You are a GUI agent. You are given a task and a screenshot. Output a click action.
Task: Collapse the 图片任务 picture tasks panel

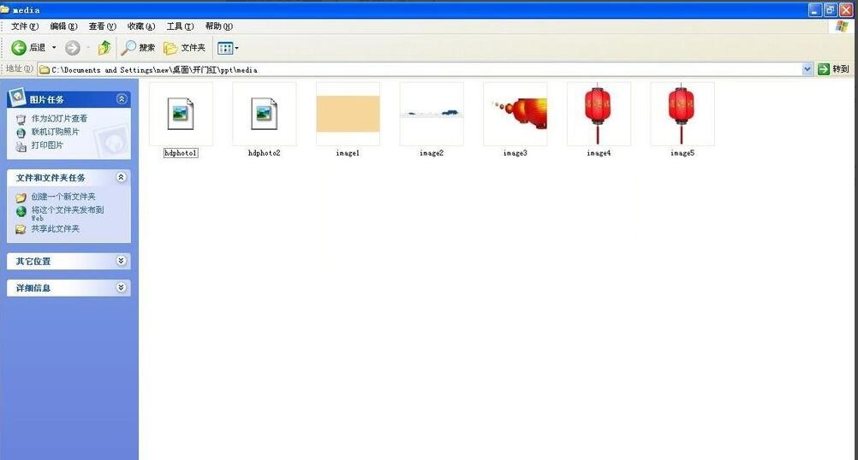[x=121, y=99]
